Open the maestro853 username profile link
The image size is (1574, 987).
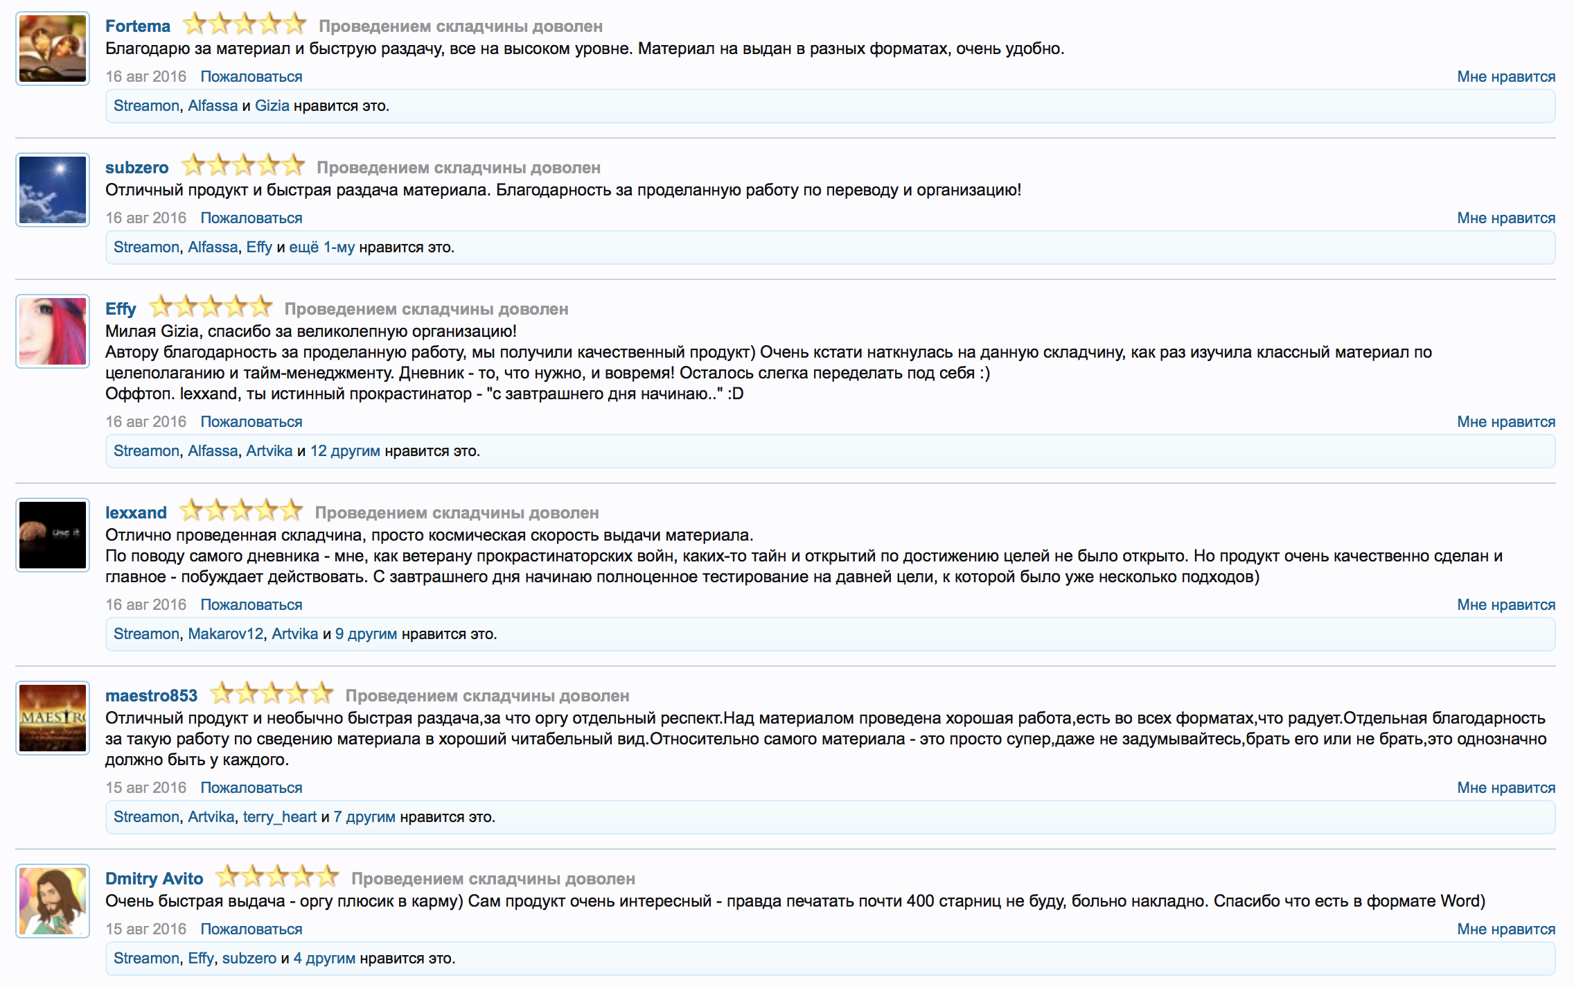tap(151, 695)
